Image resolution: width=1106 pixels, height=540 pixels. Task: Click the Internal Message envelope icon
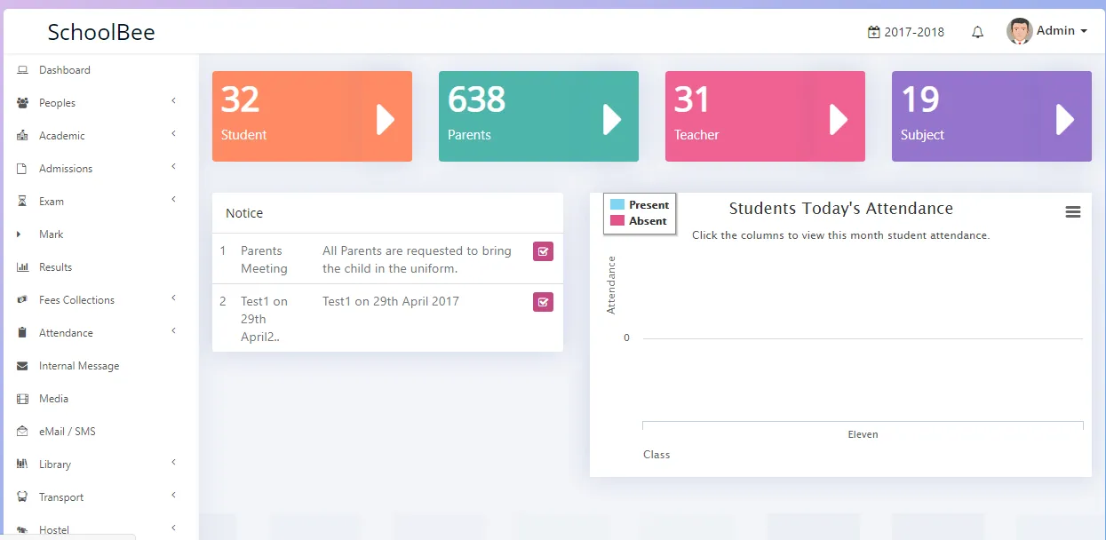22,366
